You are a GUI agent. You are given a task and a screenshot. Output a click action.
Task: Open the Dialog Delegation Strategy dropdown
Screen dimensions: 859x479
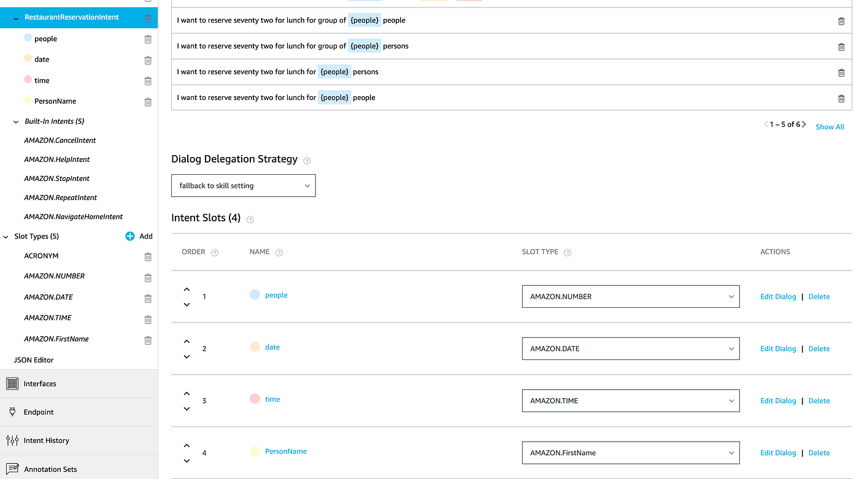pyautogui.click(x=243, y=185)
